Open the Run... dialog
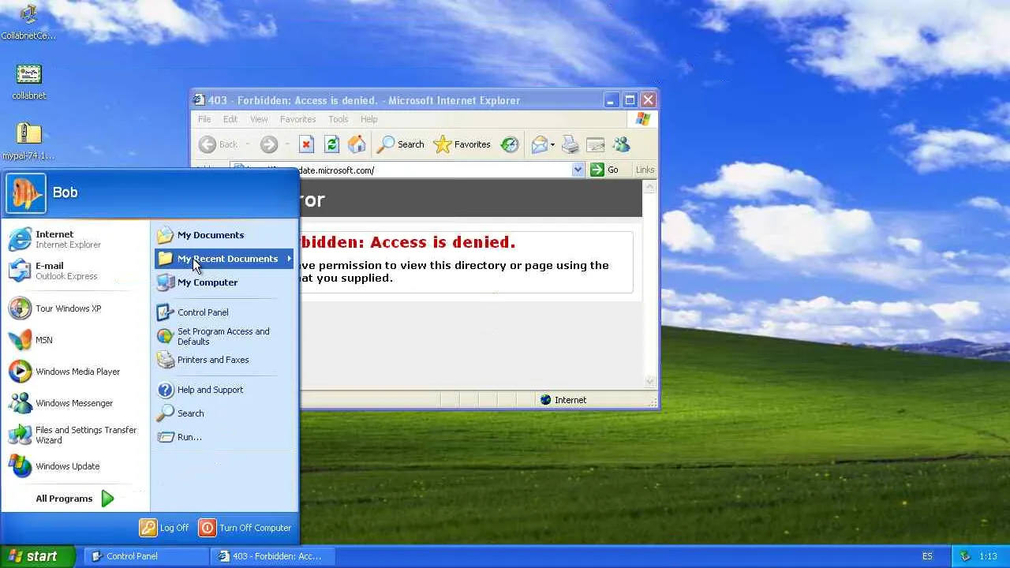Screen dimensions: 1010x568 pos(224,437)
